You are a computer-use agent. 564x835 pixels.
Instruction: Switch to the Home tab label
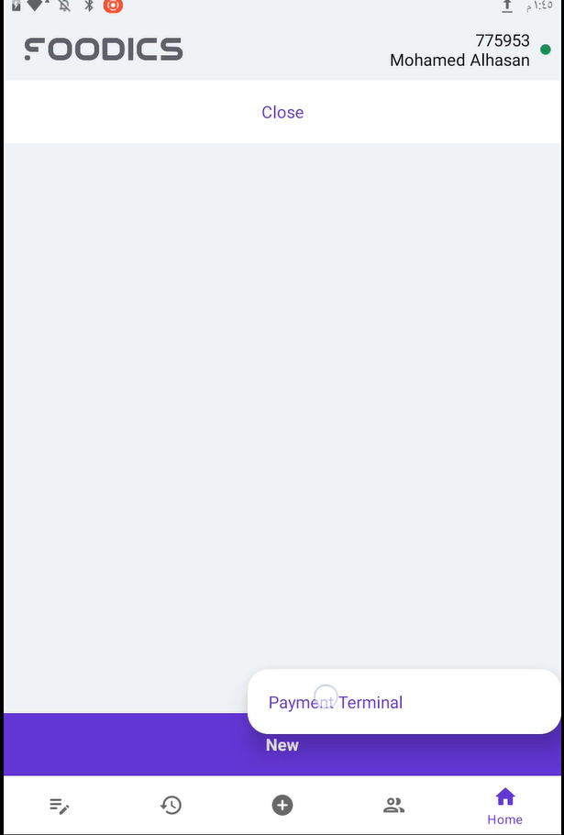tap(504, 819)
